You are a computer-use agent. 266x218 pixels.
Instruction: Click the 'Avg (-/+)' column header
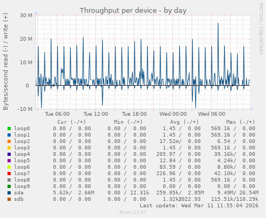click(x=184, y=122)
